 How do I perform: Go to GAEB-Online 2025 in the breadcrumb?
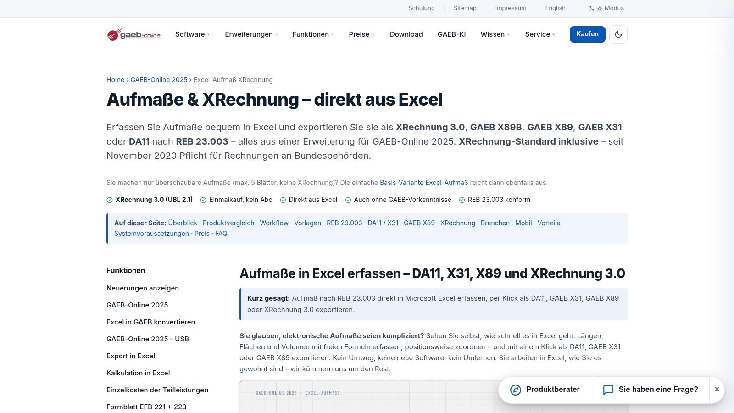click(159, 80)
